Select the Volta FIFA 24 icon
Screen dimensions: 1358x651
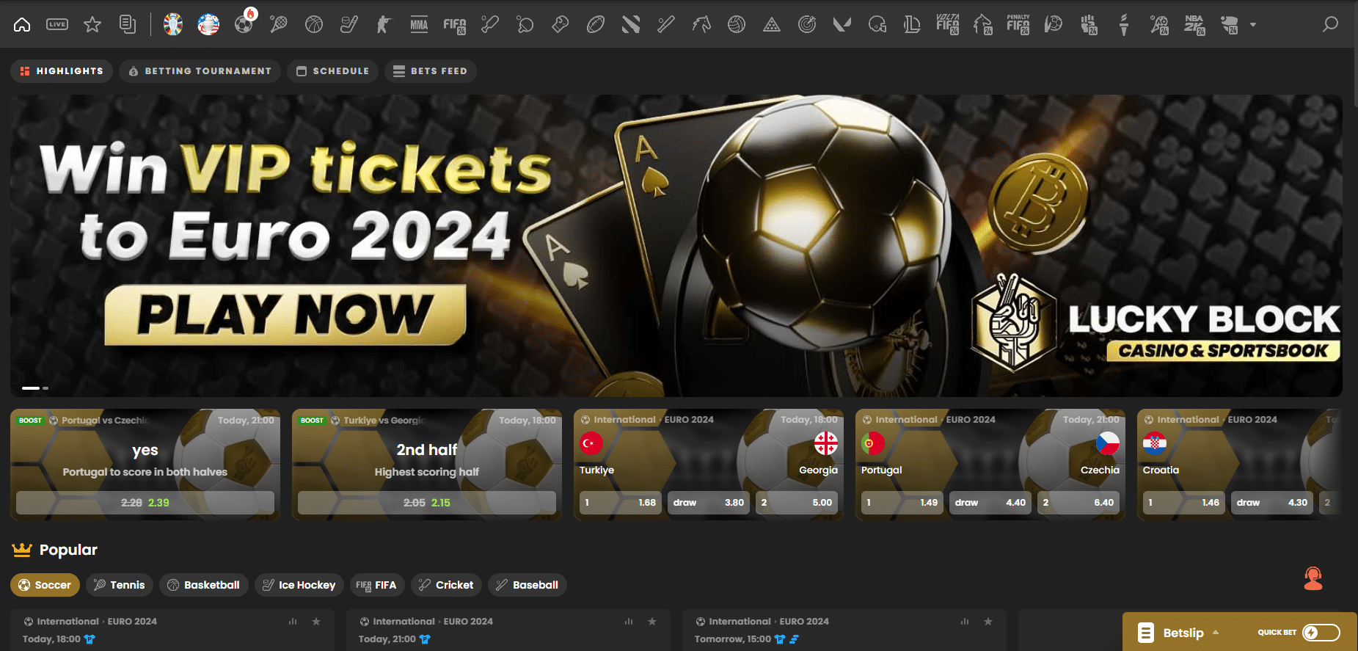click(x=948, y=24)
